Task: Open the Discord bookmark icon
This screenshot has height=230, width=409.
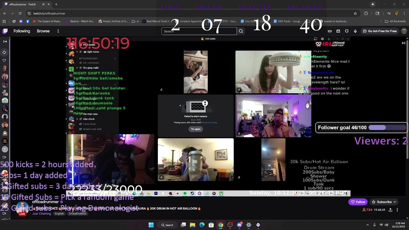Action: click(21, 21)
